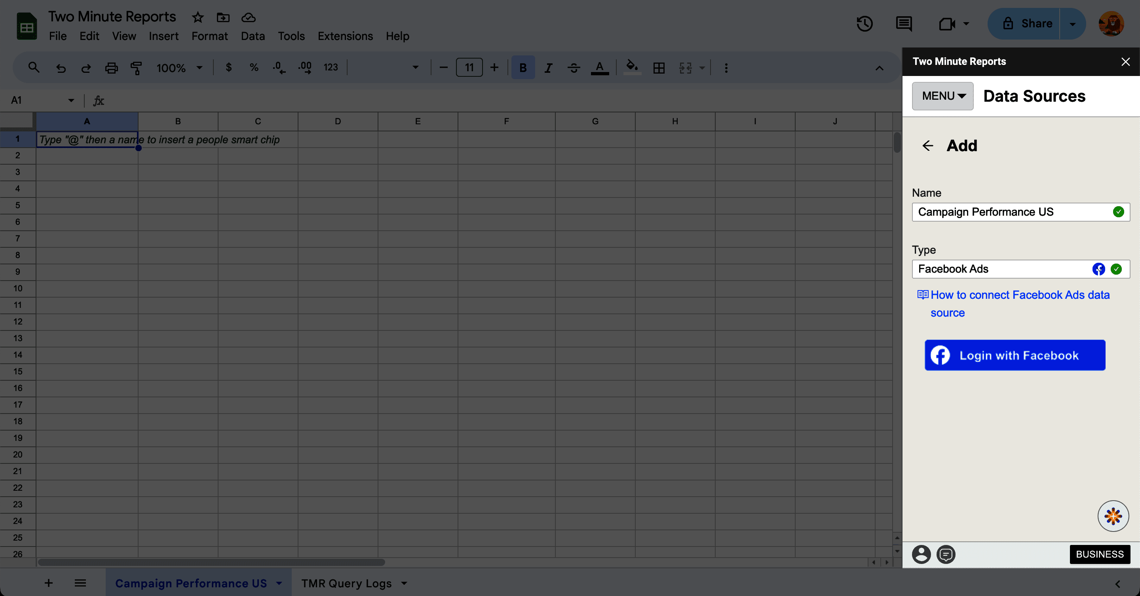Viewport: 1140px width, 596px height.
Task: Toggle italic formatting
Action: [x=548, y=68]
